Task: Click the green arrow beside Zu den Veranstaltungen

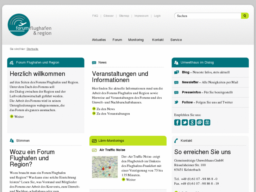Action: pos(94,113)
